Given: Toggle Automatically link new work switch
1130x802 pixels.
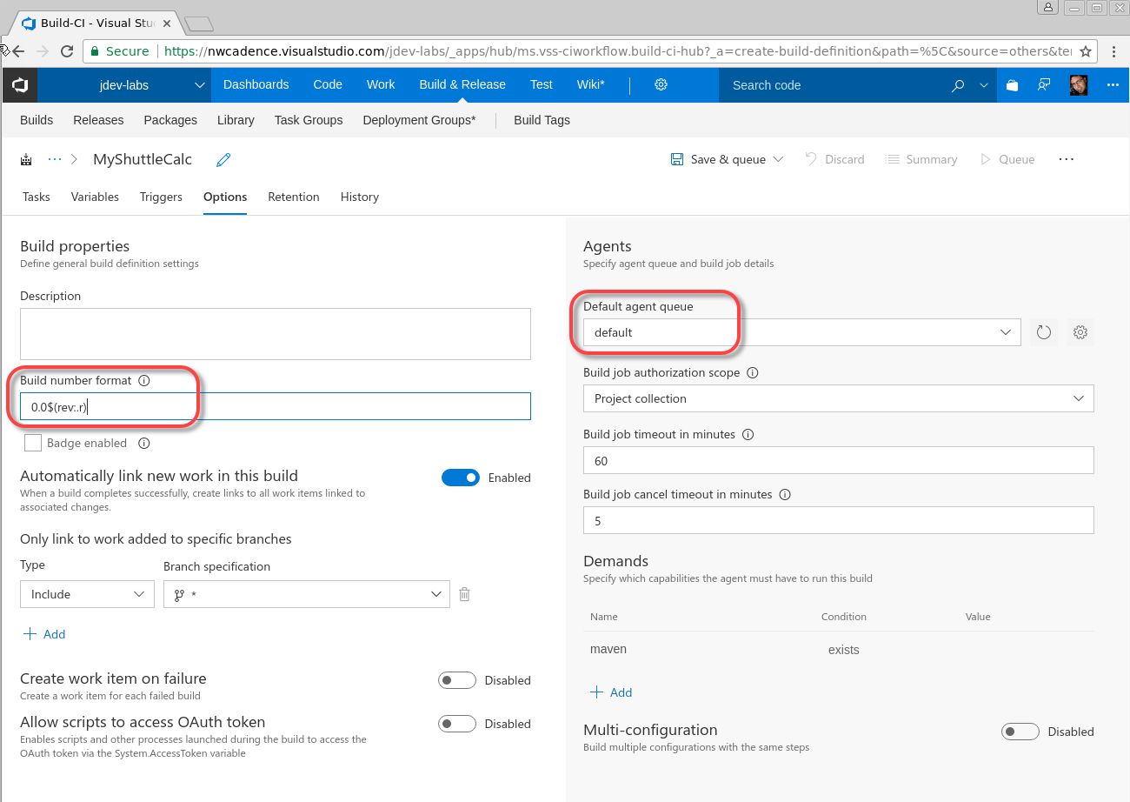Looking at the screenshot, I should tap(461, 478).
